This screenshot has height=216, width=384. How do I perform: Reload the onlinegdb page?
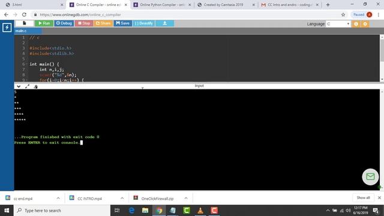tap(24, 14)
